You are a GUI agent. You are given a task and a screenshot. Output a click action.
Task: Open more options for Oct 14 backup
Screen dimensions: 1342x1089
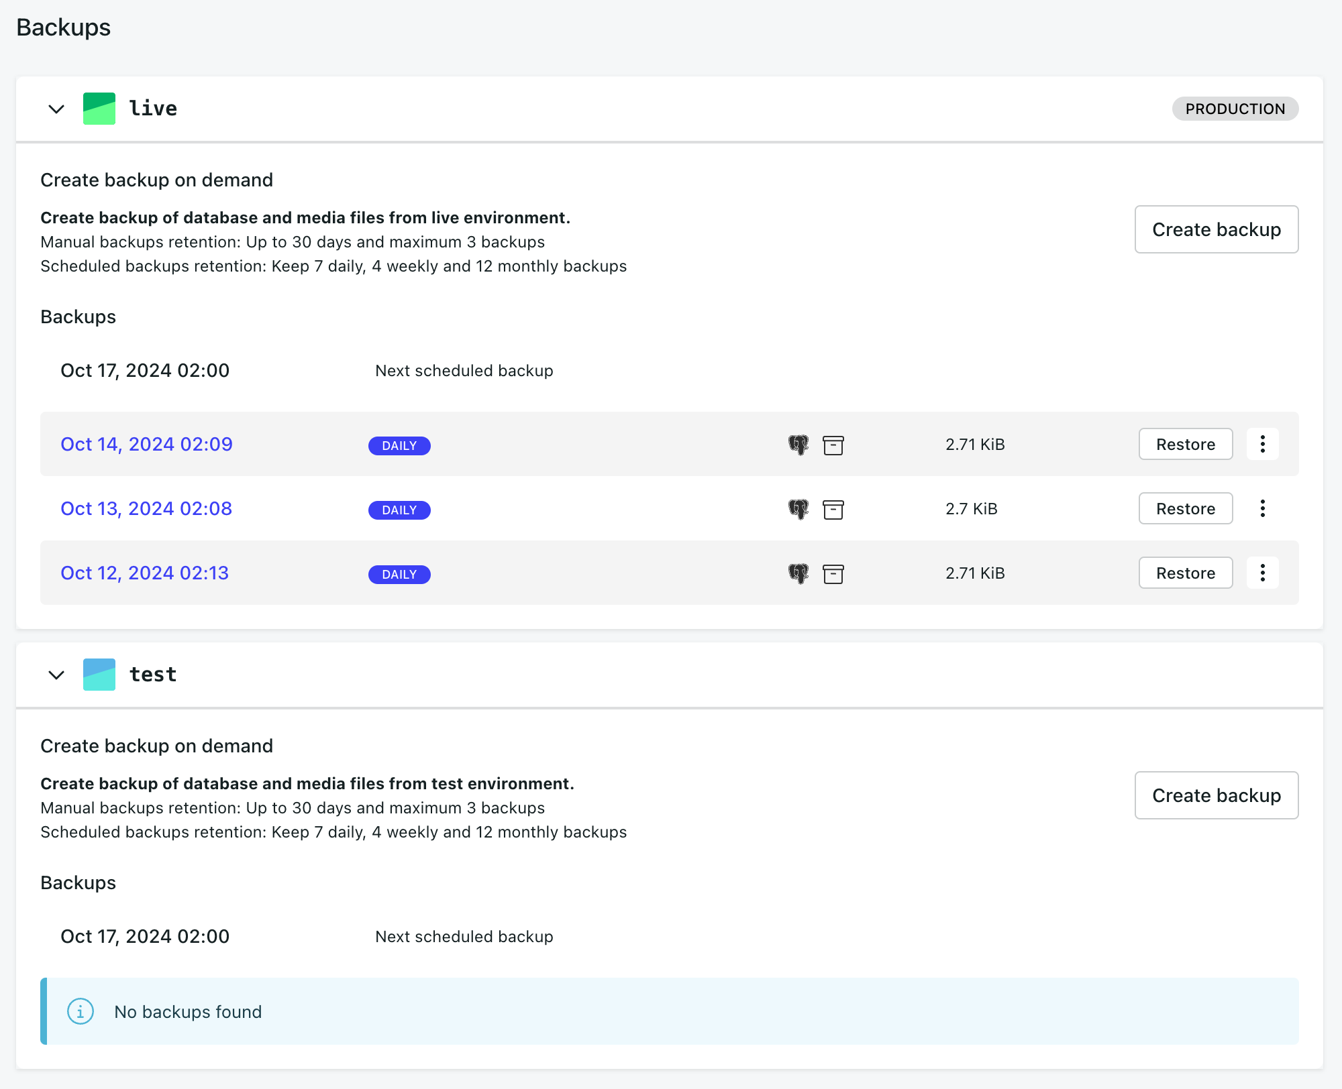click(1263, 444)
